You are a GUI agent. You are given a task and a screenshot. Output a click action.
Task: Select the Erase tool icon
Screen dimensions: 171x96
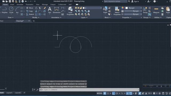[x=45, y=8]
